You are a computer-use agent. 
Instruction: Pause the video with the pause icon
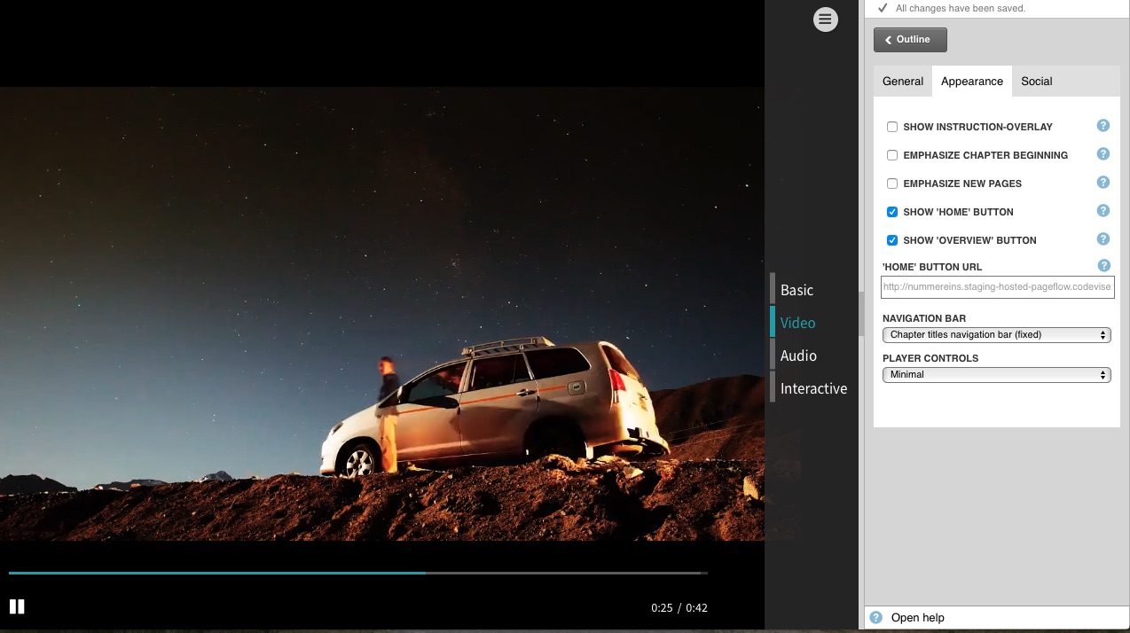coord(17,606)
